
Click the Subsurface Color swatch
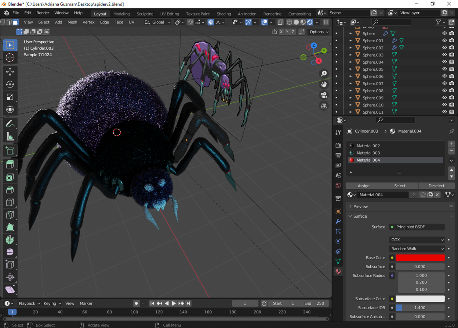pyautogui.click(x=420, y=299)
